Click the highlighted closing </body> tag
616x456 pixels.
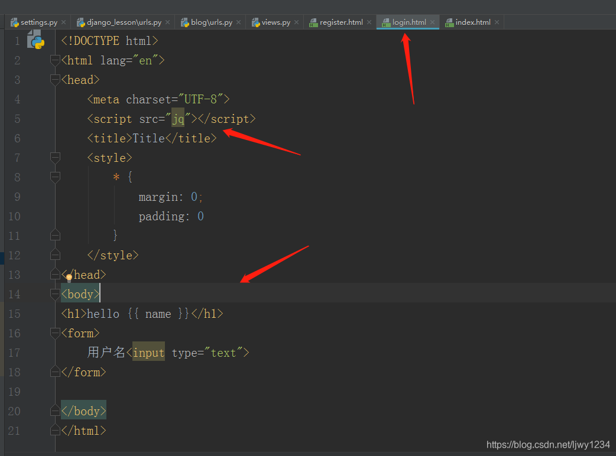click(x=84, y=411)
